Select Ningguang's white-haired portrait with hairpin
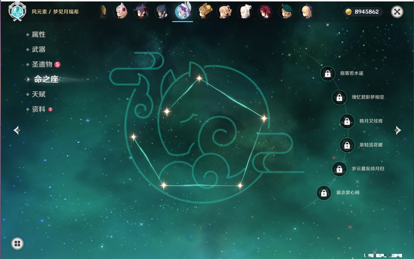The image size is (414, 259). pyautogui.click(x=245, y=12)
